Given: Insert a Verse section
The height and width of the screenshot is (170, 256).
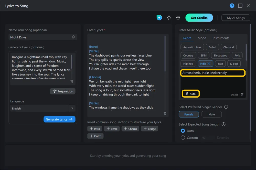Looking at the screenshot, I should tap(112, 129).
